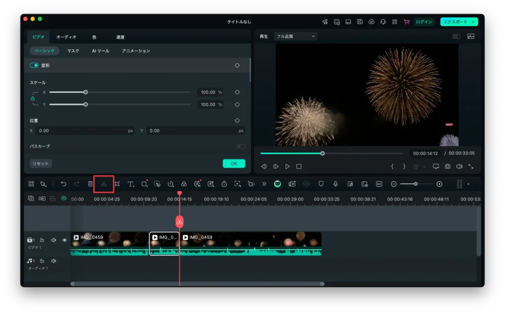This screenshot has width=505, height=314.
Task: Open the アニメーション sub-tab
Action: 136,51
